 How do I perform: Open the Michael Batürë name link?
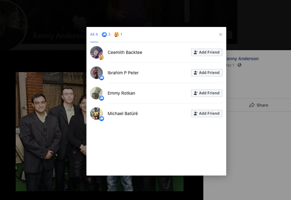point(123,113)
